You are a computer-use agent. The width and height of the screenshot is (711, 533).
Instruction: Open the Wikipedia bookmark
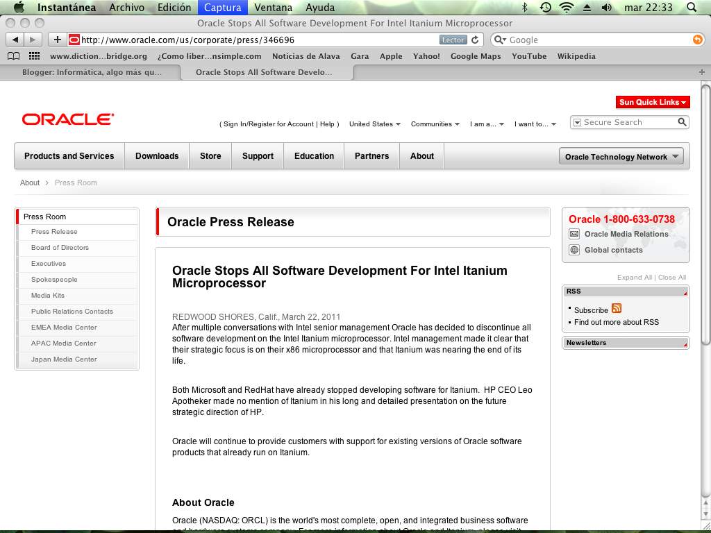click(x=576, y=56)
